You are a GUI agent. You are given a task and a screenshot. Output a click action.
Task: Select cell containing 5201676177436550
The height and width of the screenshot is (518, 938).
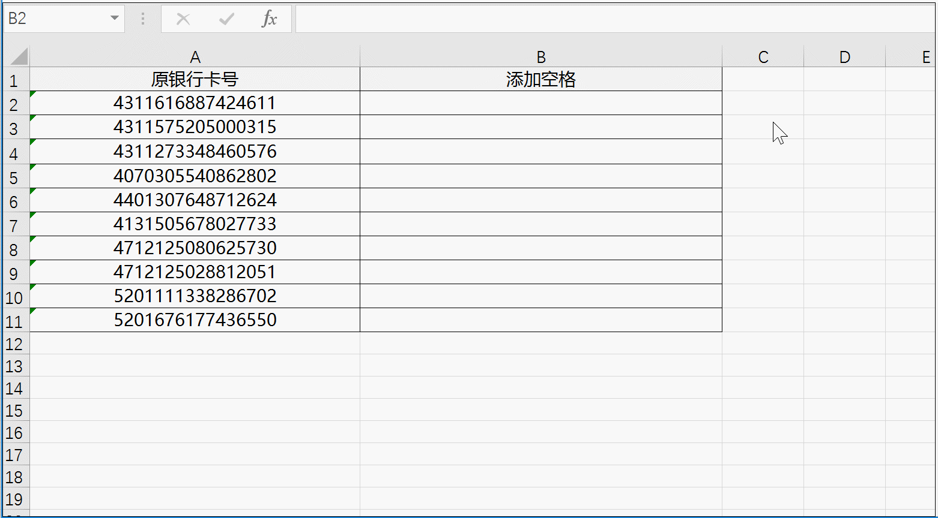(x=195, y=320)
